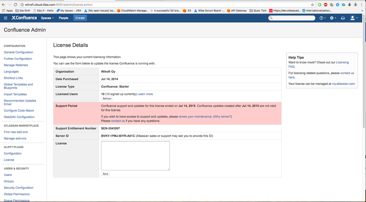
Task: Open the Apps bookmarks shortcut
Action: pyautogui.click(x=7, y=11)
